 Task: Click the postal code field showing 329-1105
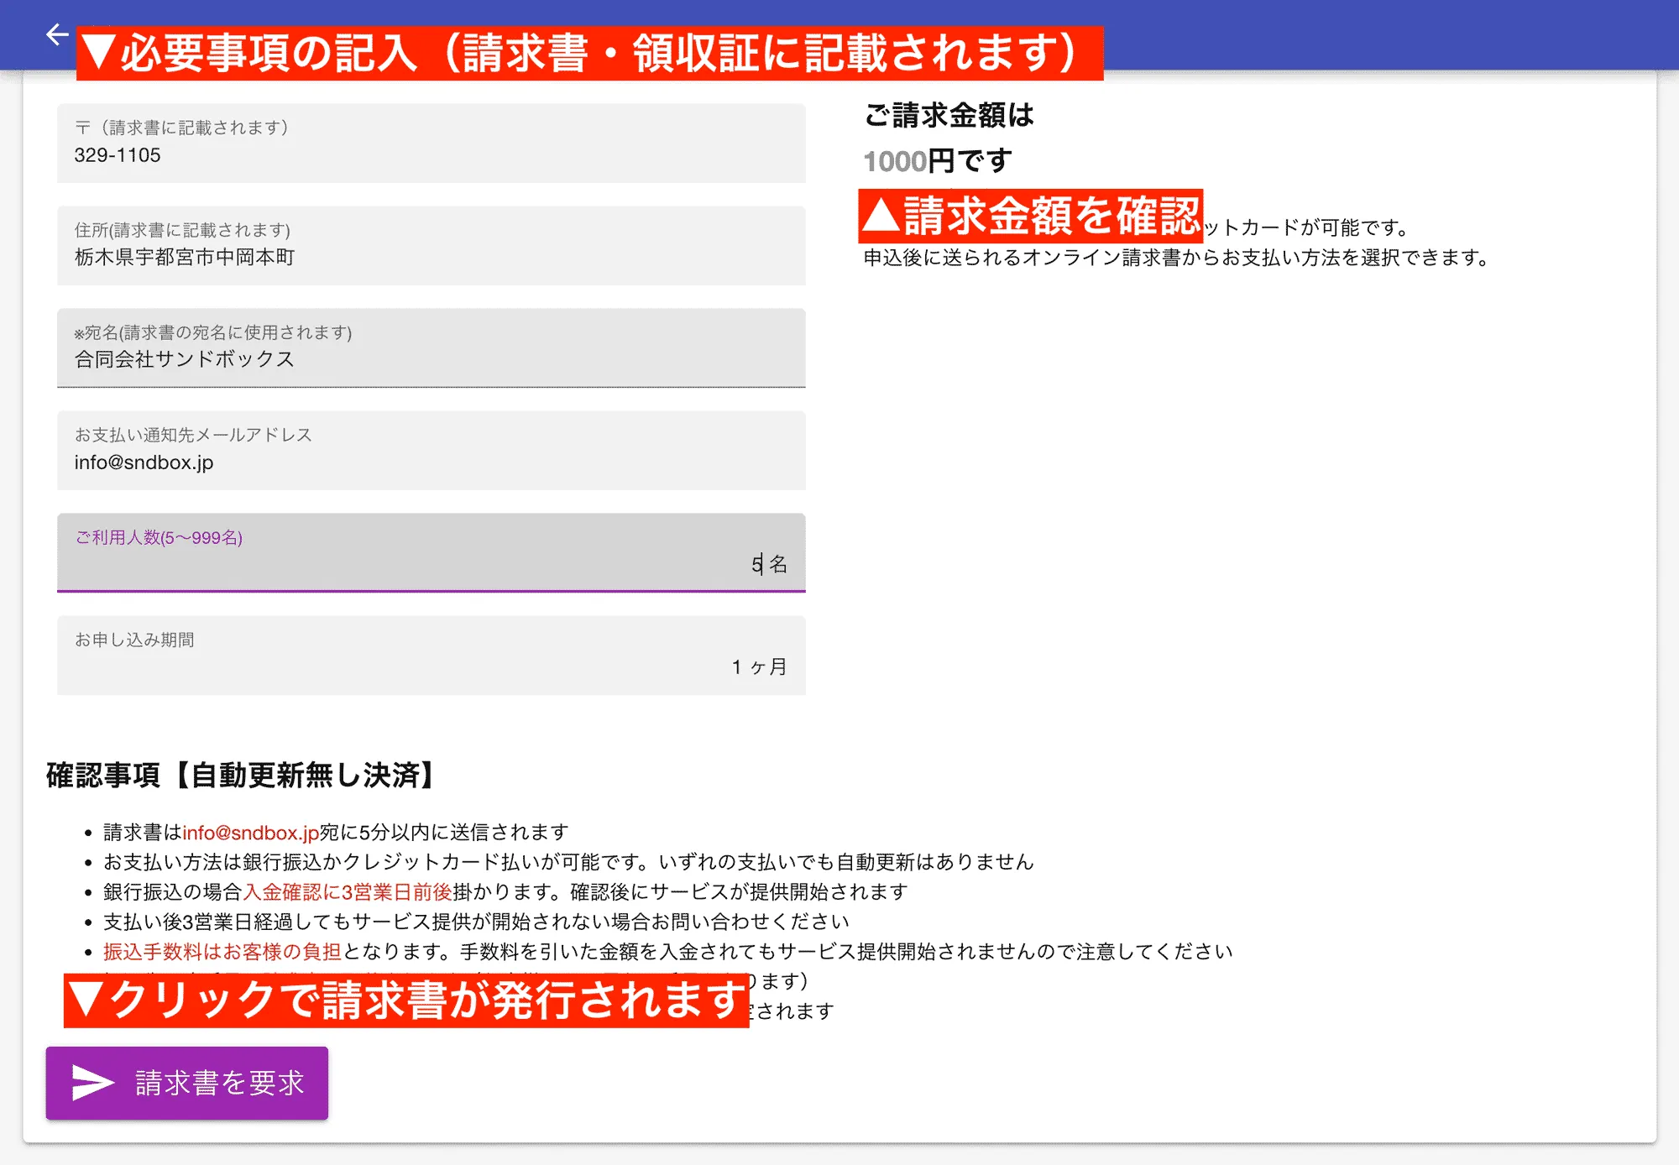(430, 144)
